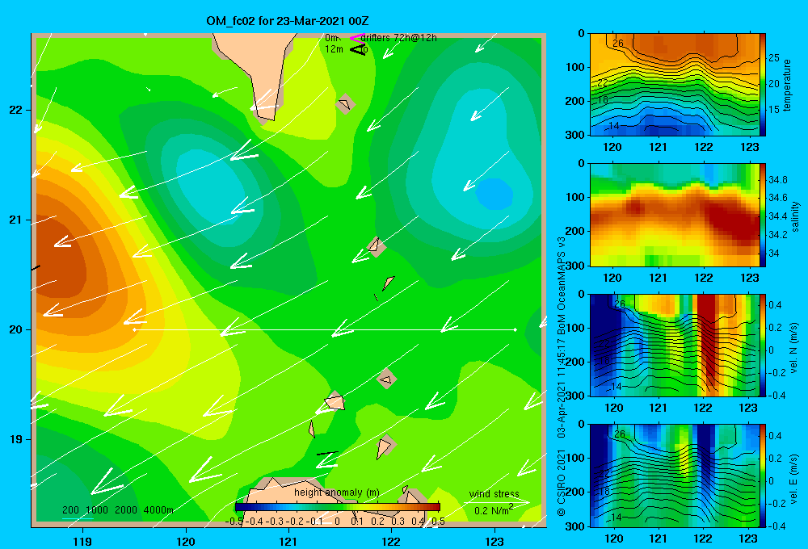Screen dimensions: 808x549
Task: Click longitude label 119 below main map
Action: pos(83,541)
